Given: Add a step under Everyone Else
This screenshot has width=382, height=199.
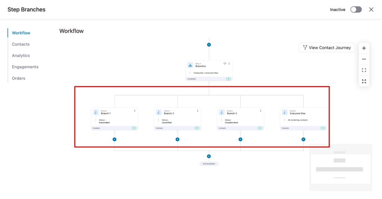Looking at the screenshot, I should 303,139.
